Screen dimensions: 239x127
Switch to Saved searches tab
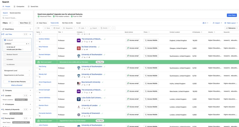pos(15,13)
